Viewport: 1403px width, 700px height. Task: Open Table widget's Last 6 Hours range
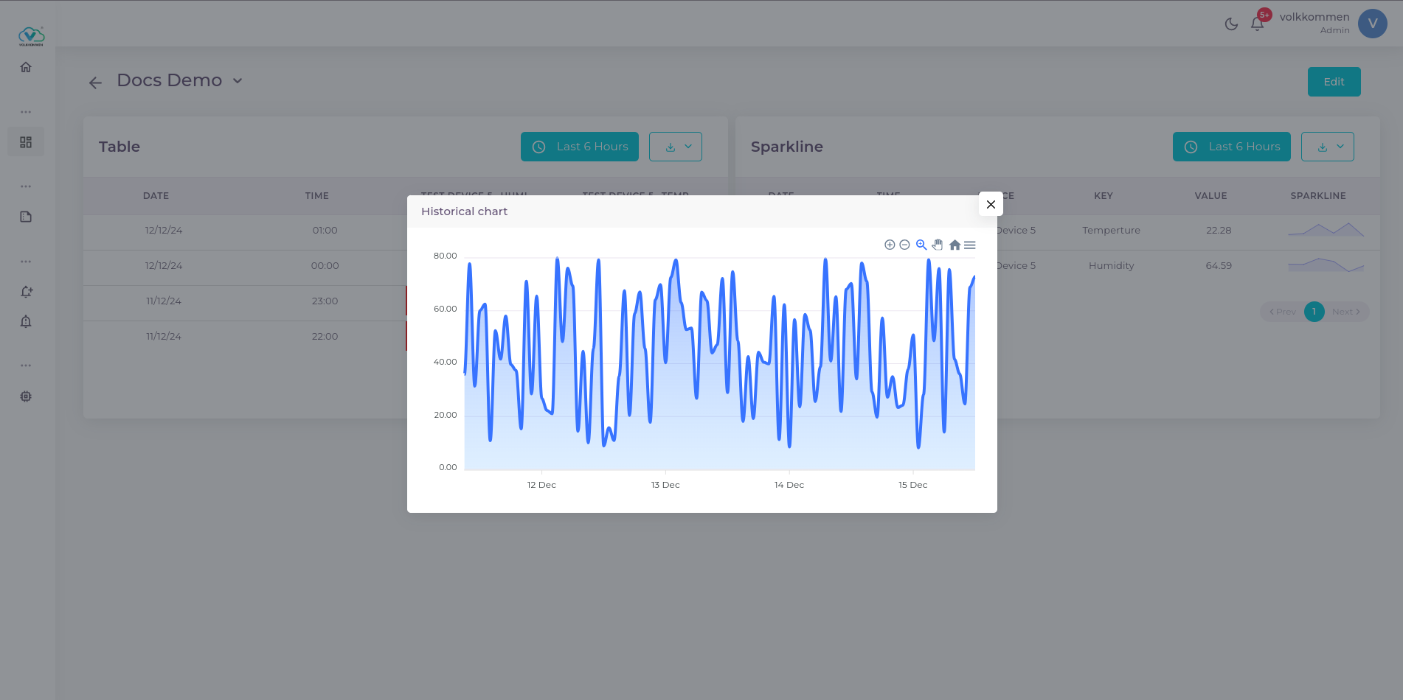[580, 147]
